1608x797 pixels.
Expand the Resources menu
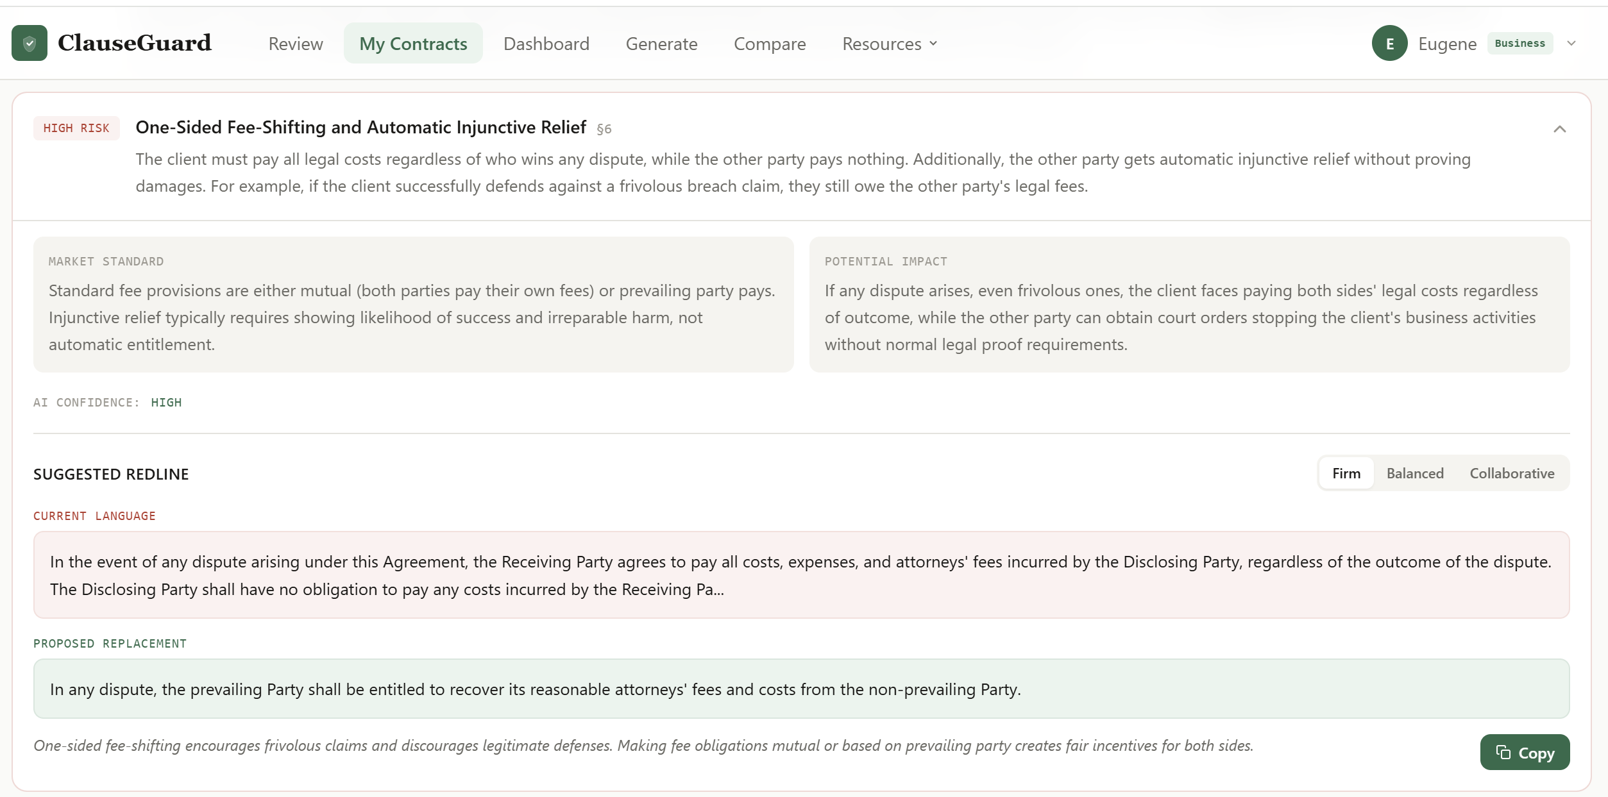(x=889, y=44)
